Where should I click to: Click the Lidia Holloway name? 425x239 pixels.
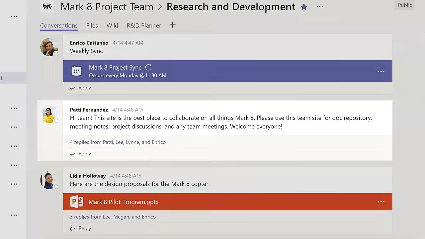[x=88, y=176]
